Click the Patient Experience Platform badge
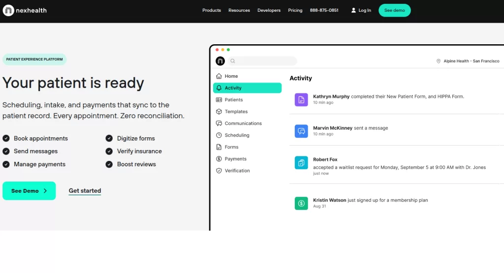 34,60
